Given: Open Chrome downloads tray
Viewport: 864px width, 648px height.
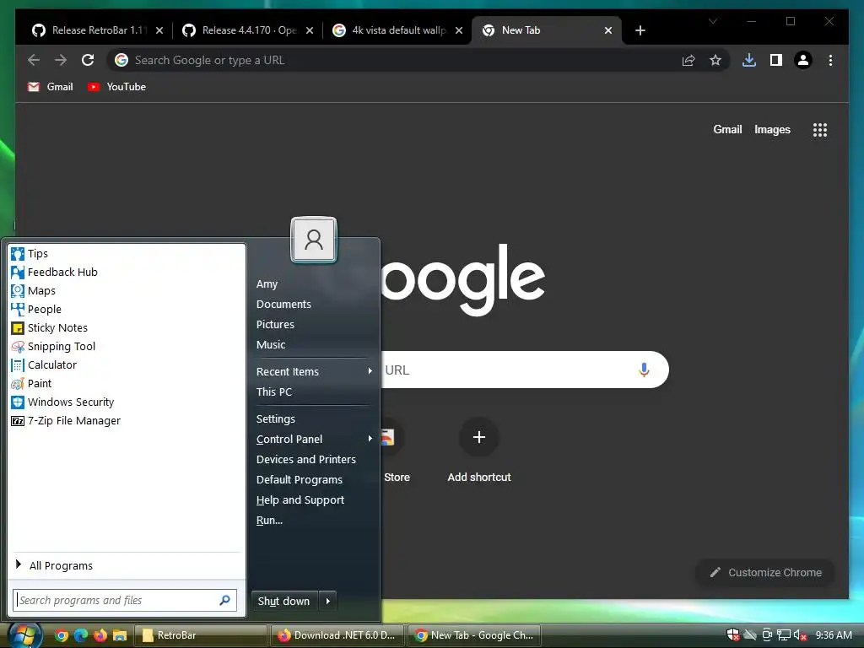Looking at the screenshot, I should point(749,60).
